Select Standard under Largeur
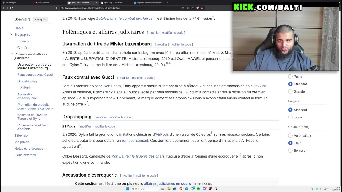 pyautogui.click(x=290, y=110)
